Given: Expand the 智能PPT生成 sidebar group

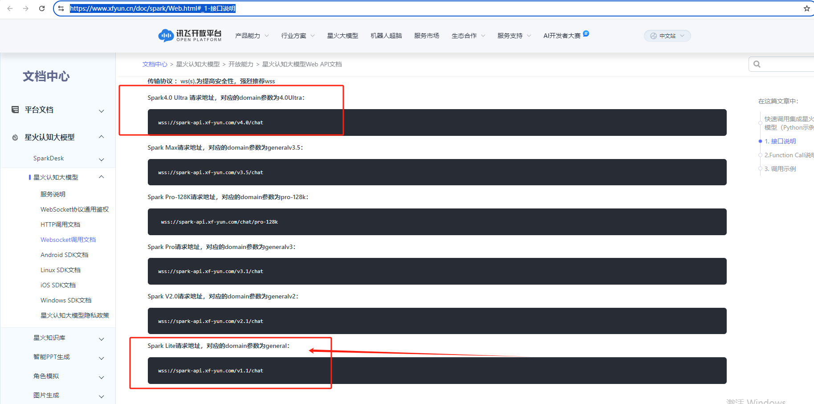Looking at the screenshot, I should tap(102, 358).
